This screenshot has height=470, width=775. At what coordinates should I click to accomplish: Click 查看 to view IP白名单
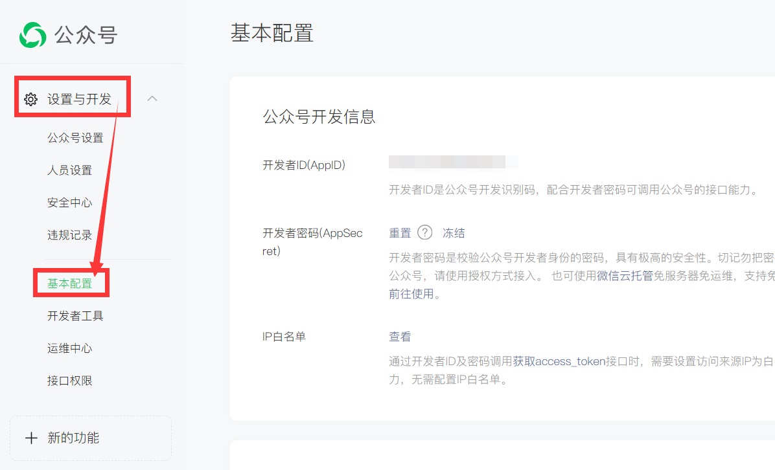coord(400,337)
